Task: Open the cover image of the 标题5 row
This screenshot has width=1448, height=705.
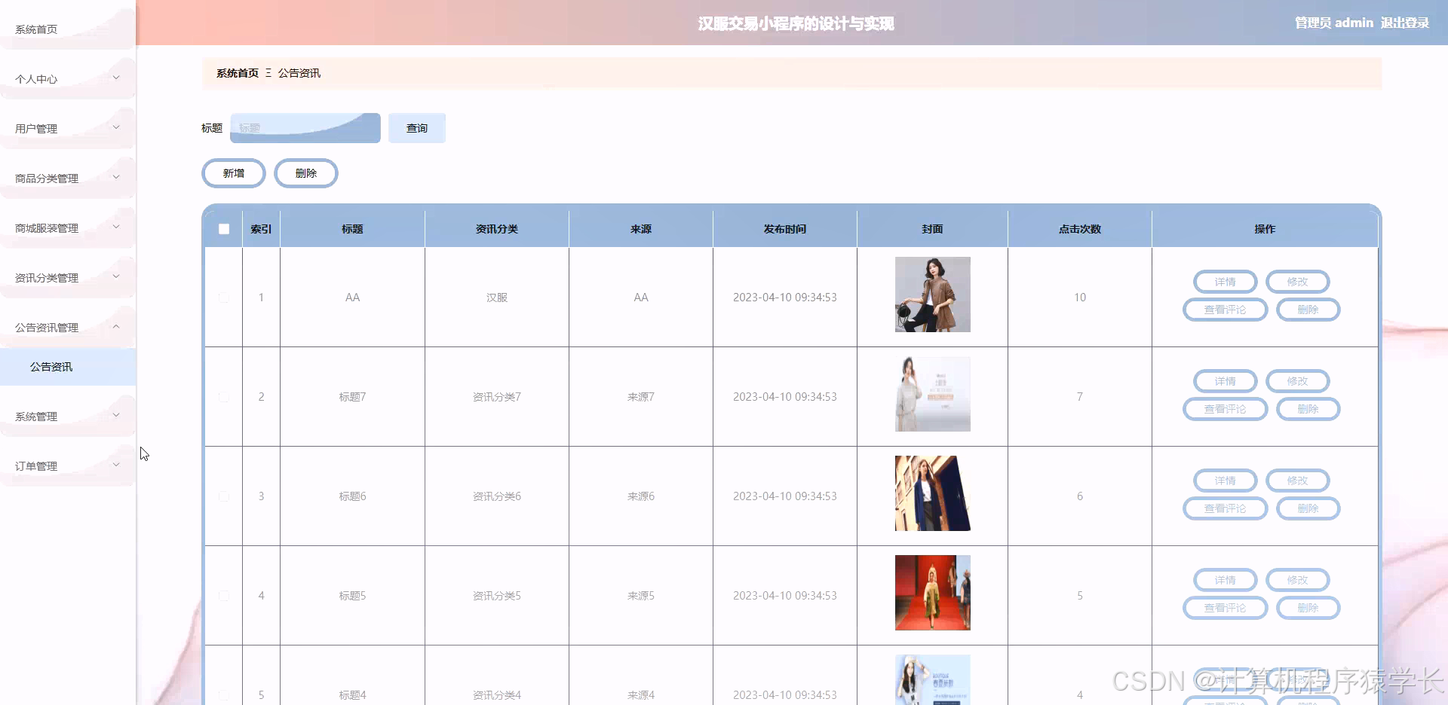Action: (933, 593)
